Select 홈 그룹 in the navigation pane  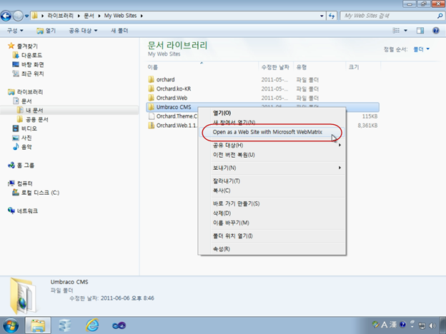click(x=21, y=165)
